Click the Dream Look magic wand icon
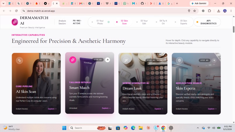The image size is (235, 132). 126,61
